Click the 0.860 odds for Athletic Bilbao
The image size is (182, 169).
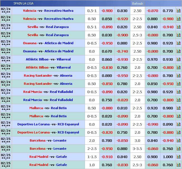tap(107, 59)
